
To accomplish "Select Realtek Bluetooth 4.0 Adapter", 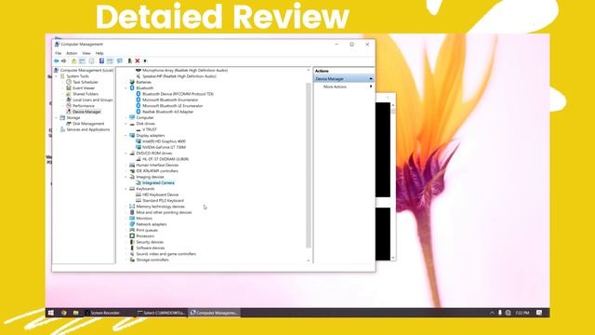I will tap(167, 112).
